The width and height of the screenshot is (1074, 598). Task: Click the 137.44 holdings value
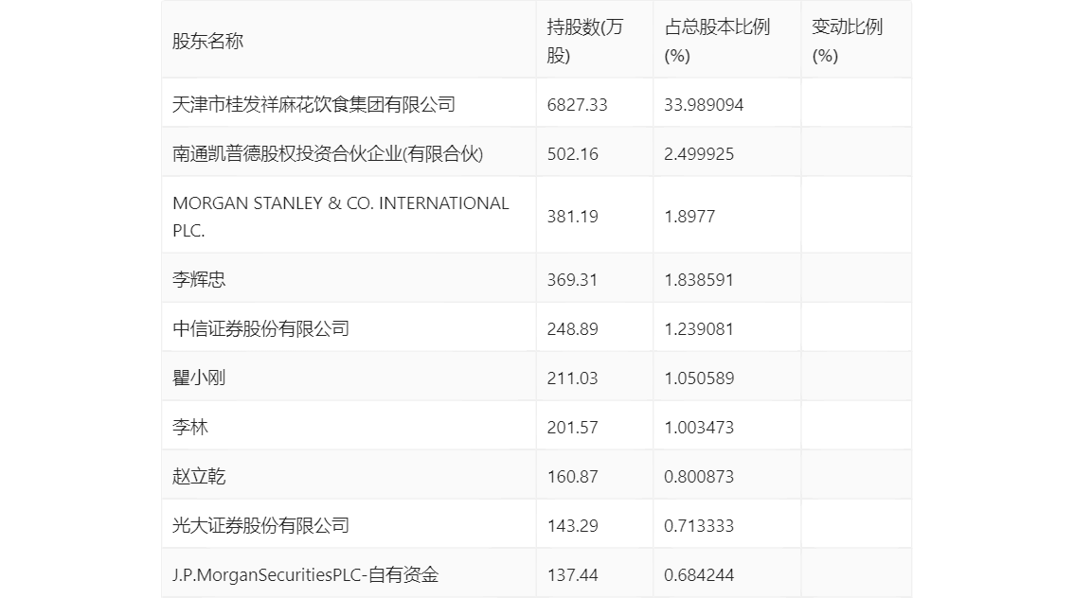click(572, 575)
